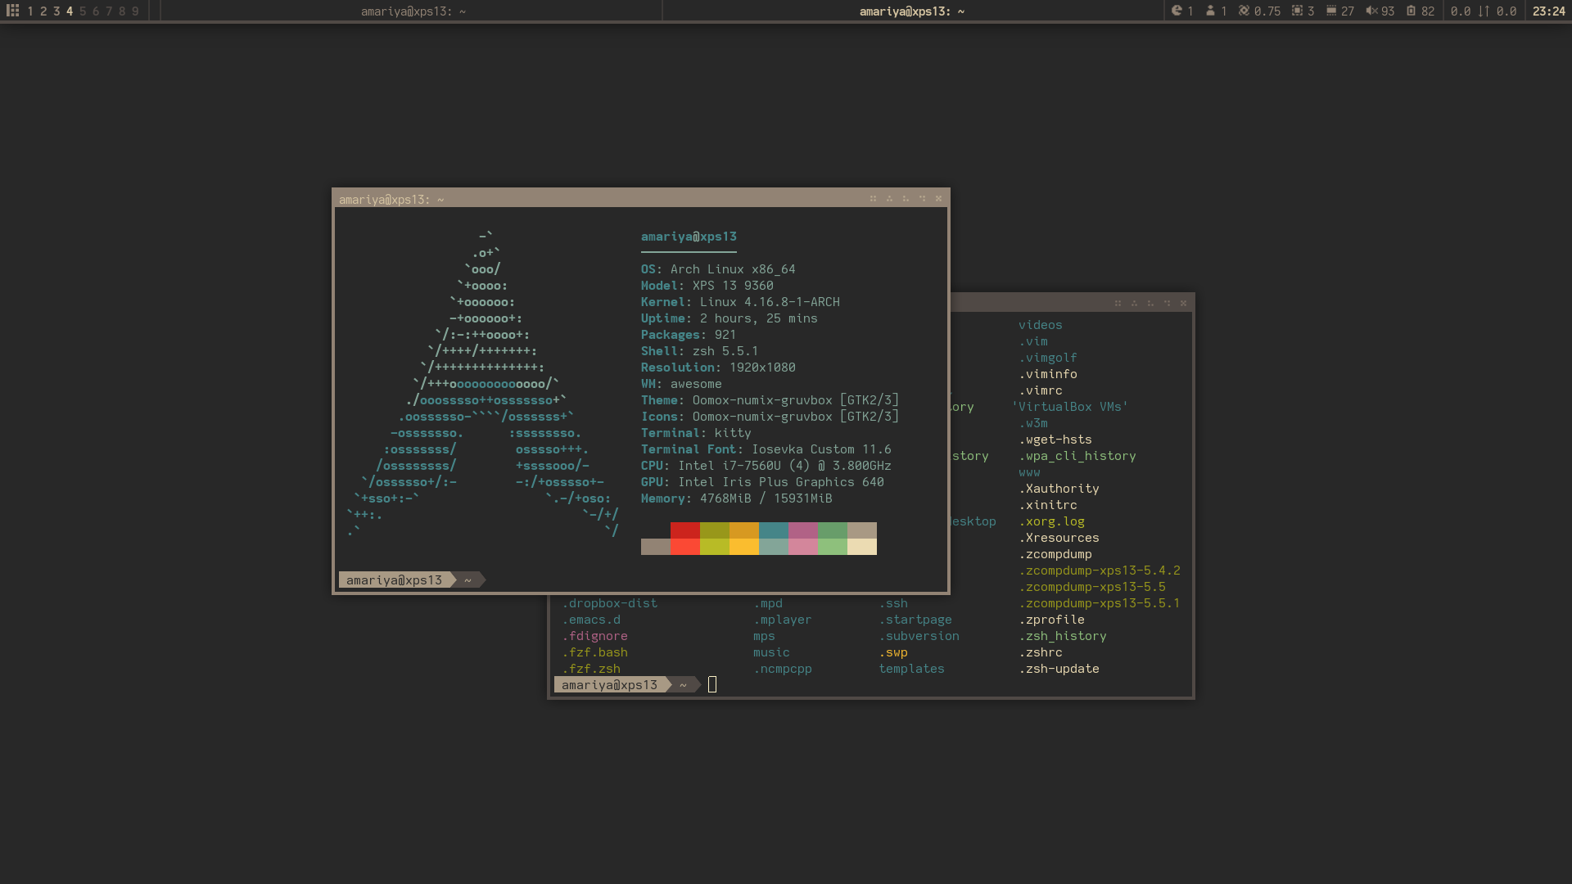The height and width of the screenshot is (884, 1572).
Task: Toggle mute via the volume speaker icon
Action: click(x=1371, y=11)
